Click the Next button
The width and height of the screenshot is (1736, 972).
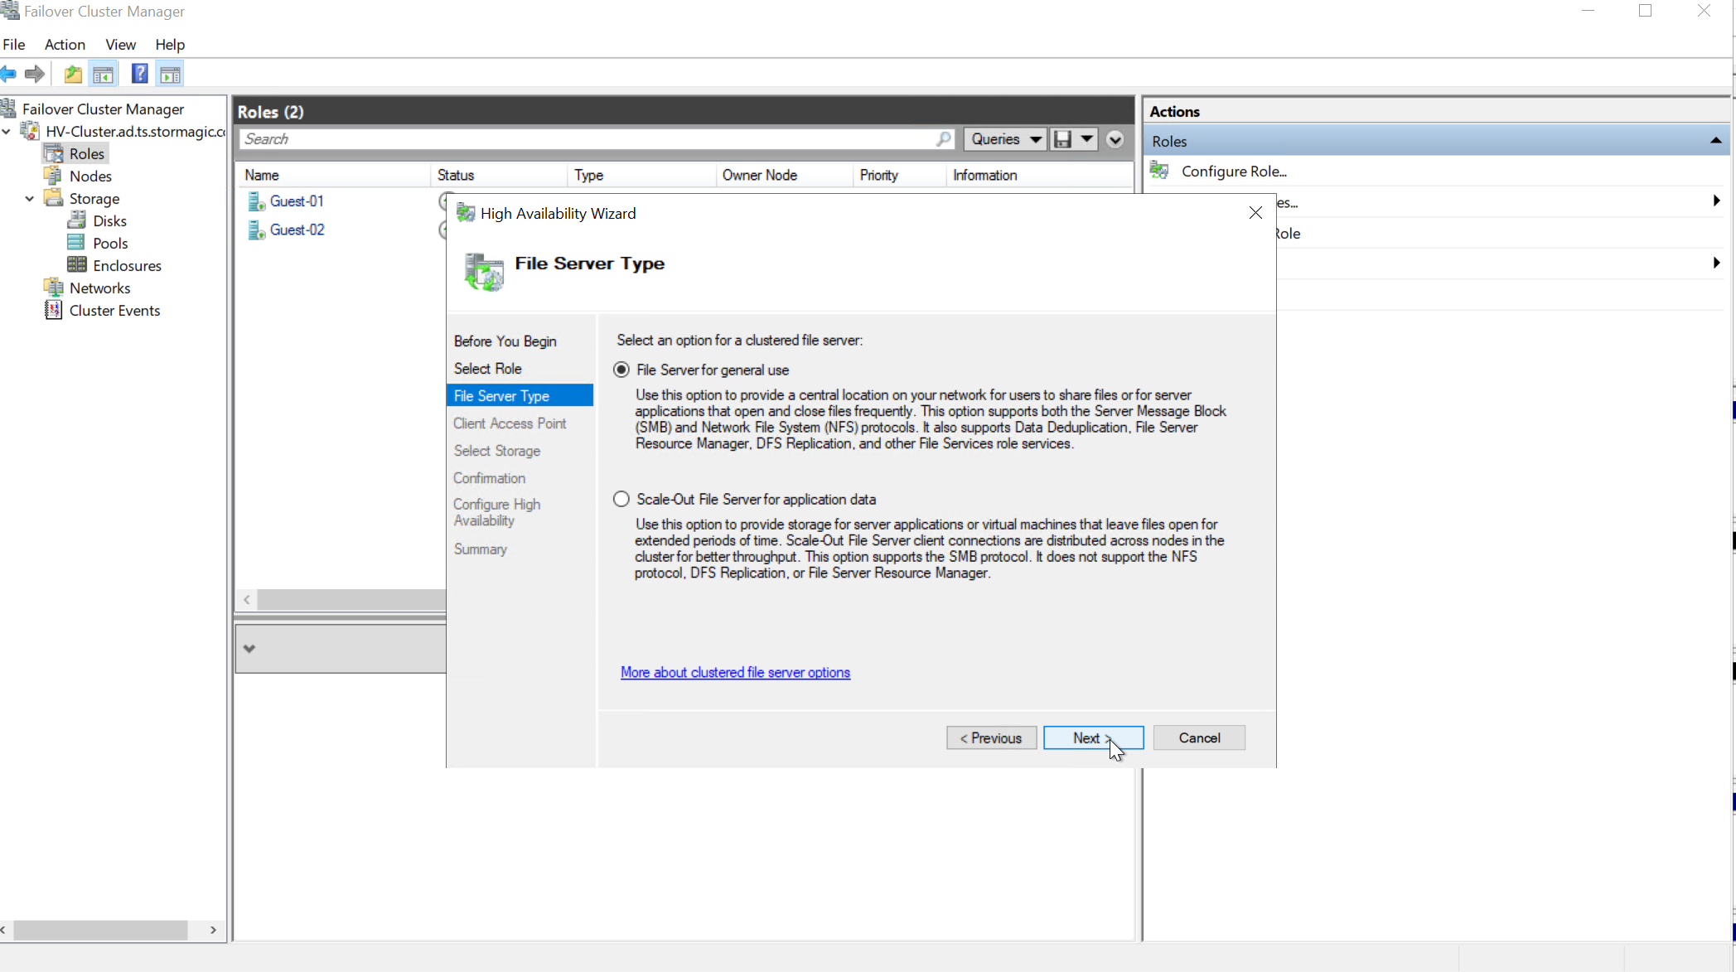(x=1093, y=737)
